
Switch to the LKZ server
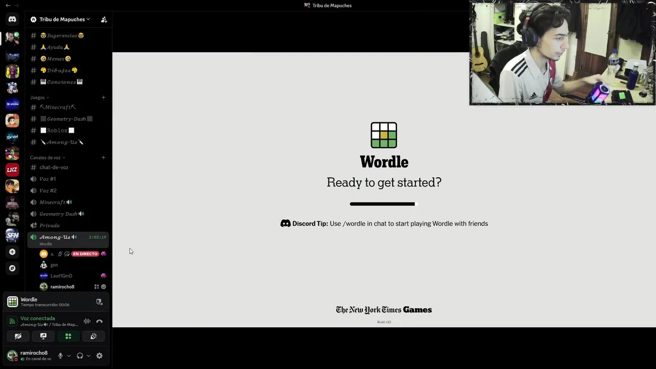[12, 170]
